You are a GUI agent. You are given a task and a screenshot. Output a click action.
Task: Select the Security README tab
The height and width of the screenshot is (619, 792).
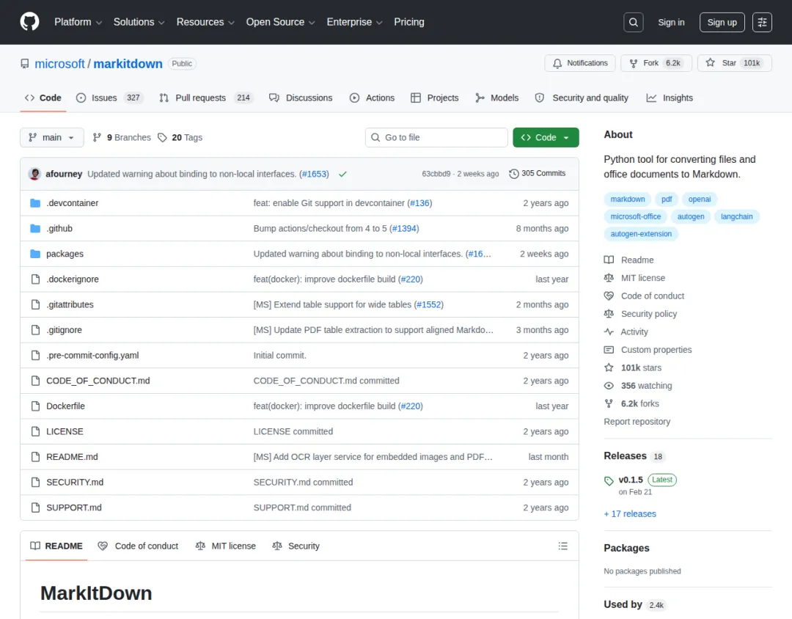[296, 546]
